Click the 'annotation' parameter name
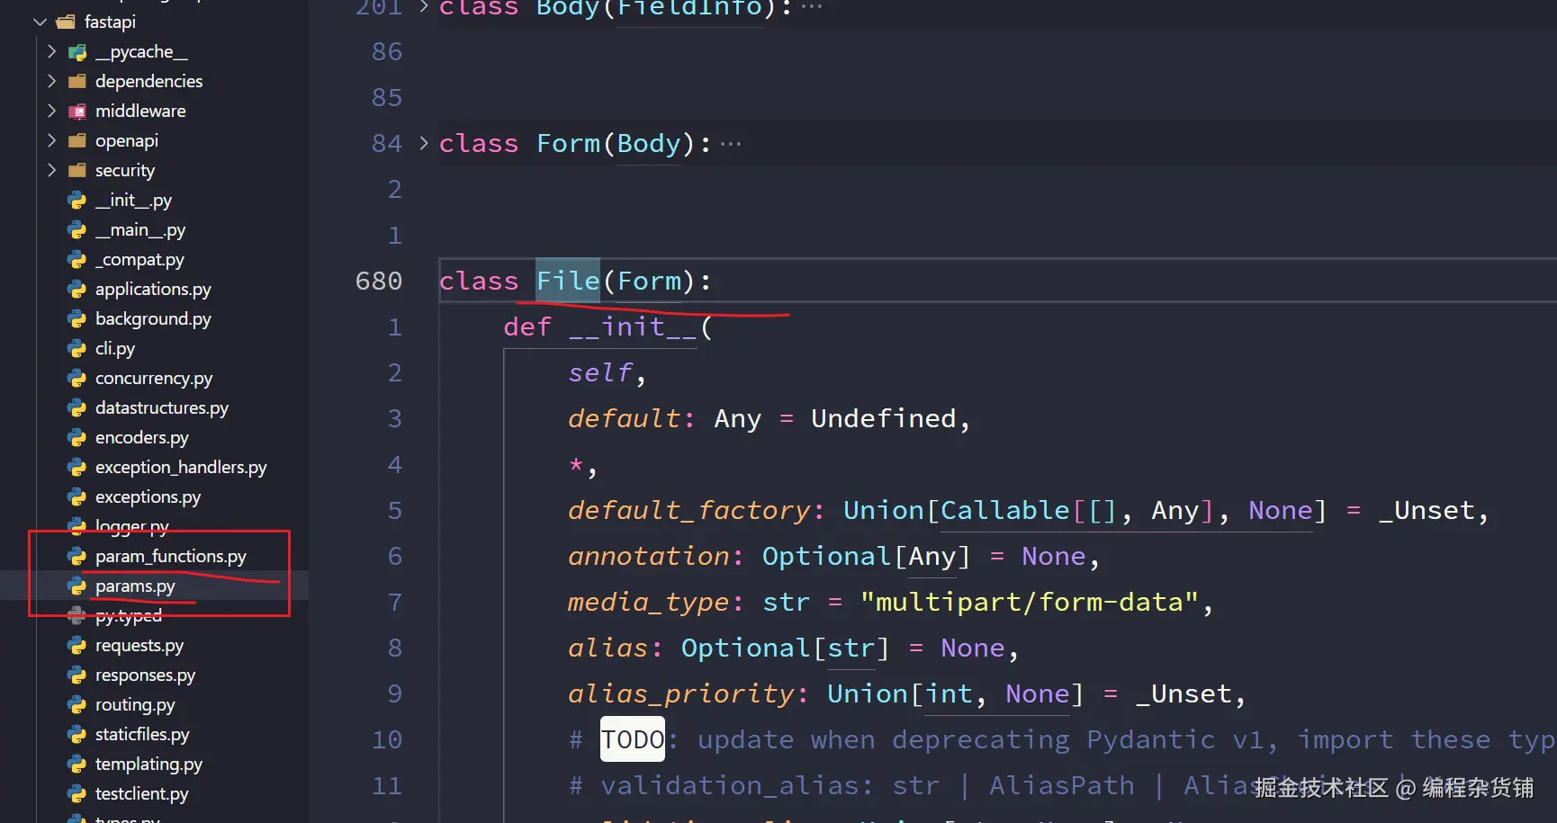 point(650,556)
